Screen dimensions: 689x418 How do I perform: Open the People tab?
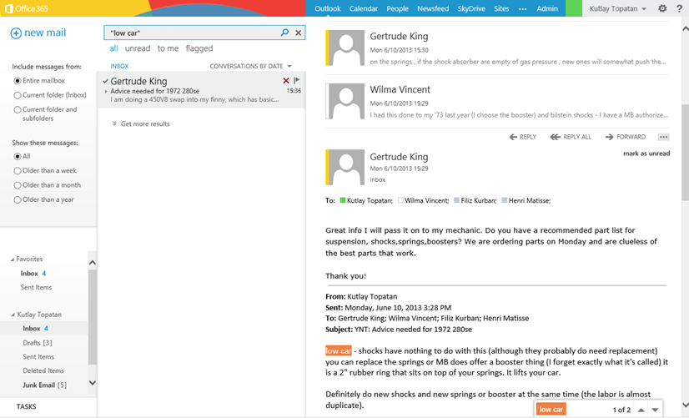[397, 8]
